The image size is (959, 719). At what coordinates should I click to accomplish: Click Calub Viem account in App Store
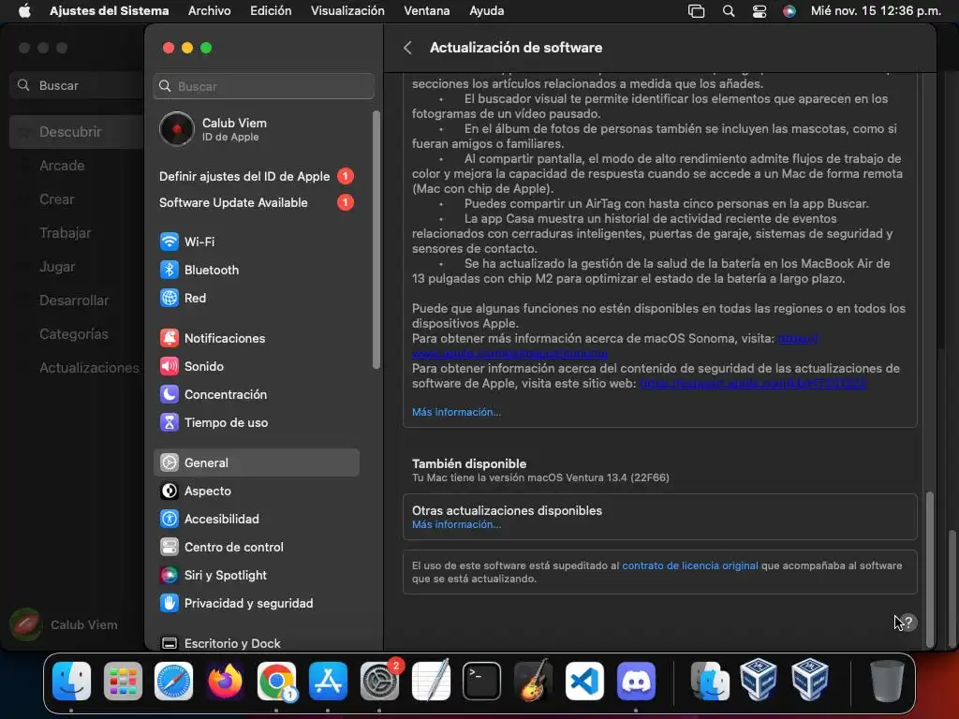(65, 624)
